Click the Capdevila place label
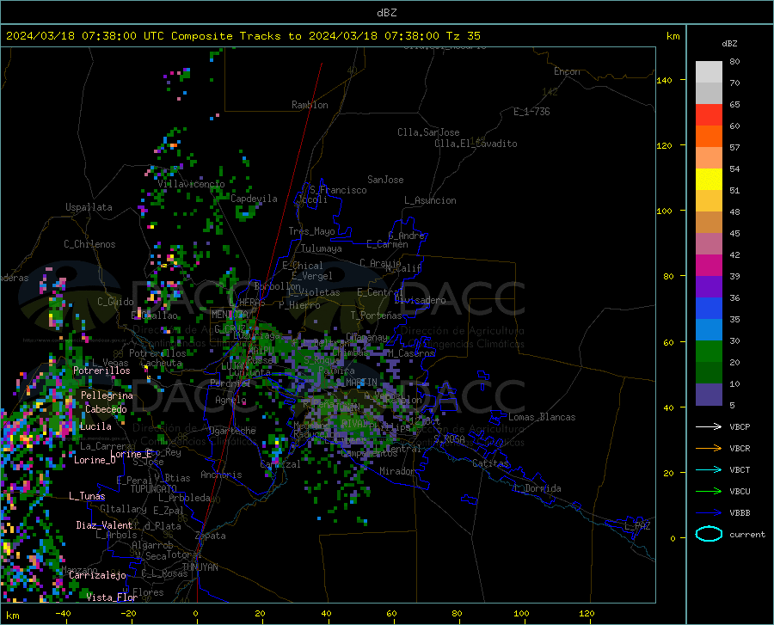Viewport: 774px width, 625px height. [254, 199]
